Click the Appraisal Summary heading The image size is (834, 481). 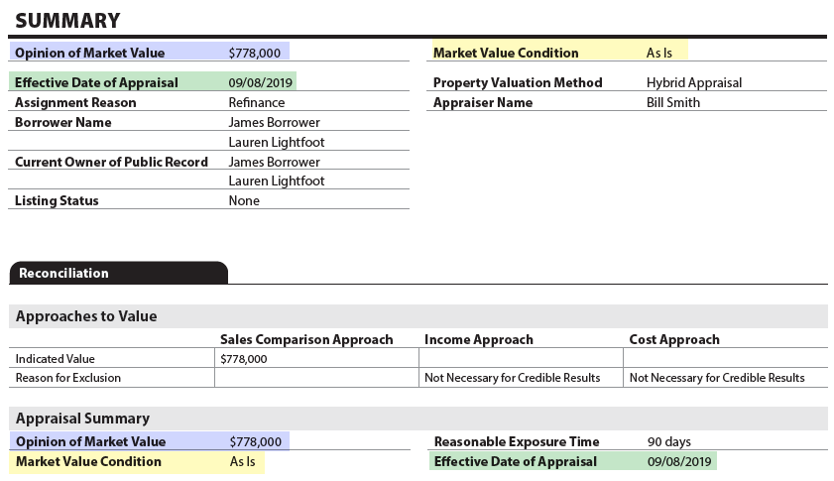pyautogui.click(x=82, y=419)
